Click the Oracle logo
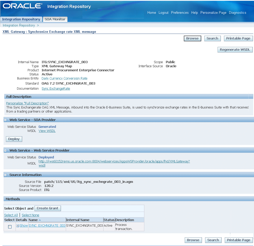Screen dimensions: 254x246 pos(22,6)
